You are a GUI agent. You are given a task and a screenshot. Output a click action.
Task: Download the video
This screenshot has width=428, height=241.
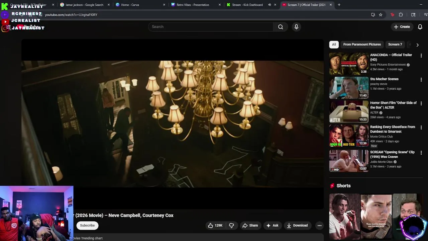click(x=297, y=225)
